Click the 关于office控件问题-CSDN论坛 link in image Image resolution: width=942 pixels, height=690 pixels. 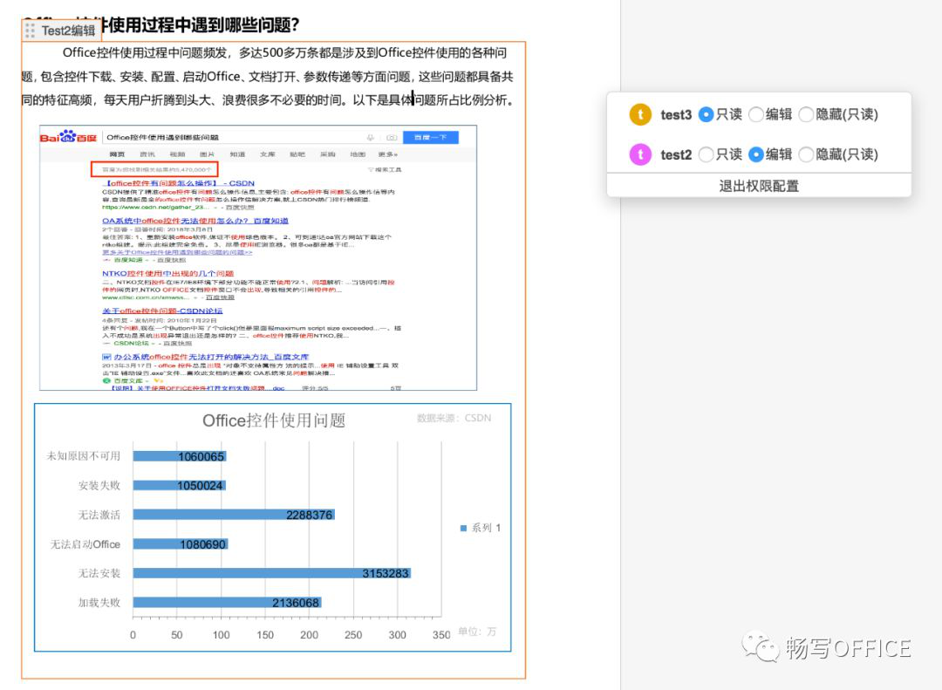[x=162, y=311]
